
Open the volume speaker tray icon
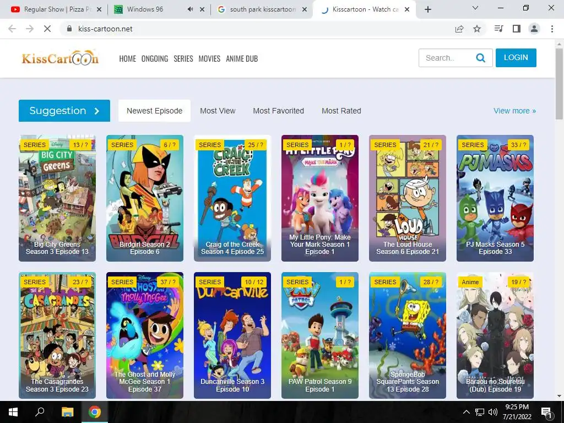(493, 412)
